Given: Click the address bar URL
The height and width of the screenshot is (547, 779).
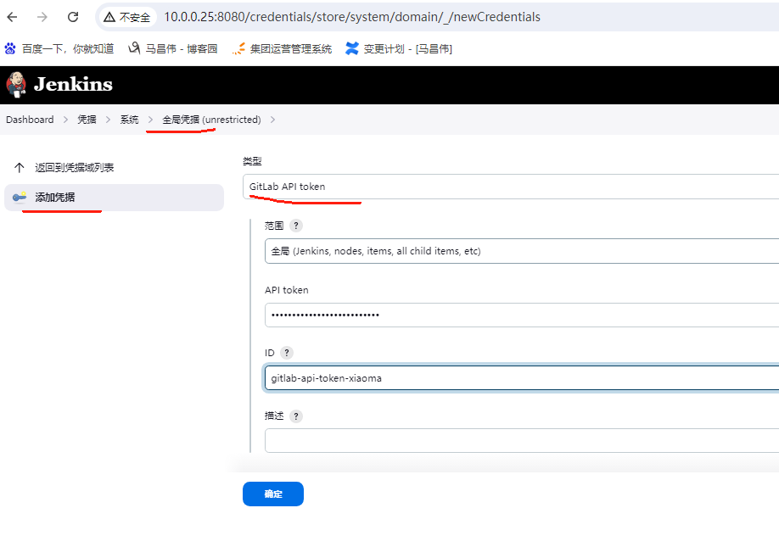Looking at the screenshot, I should (352, 17).
